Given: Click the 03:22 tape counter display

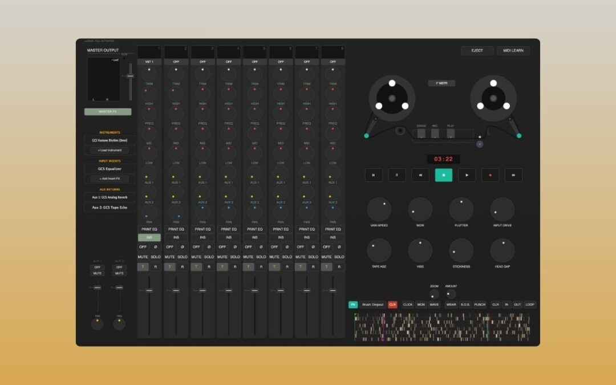Looking at the screenshot, I should [444, 159].
